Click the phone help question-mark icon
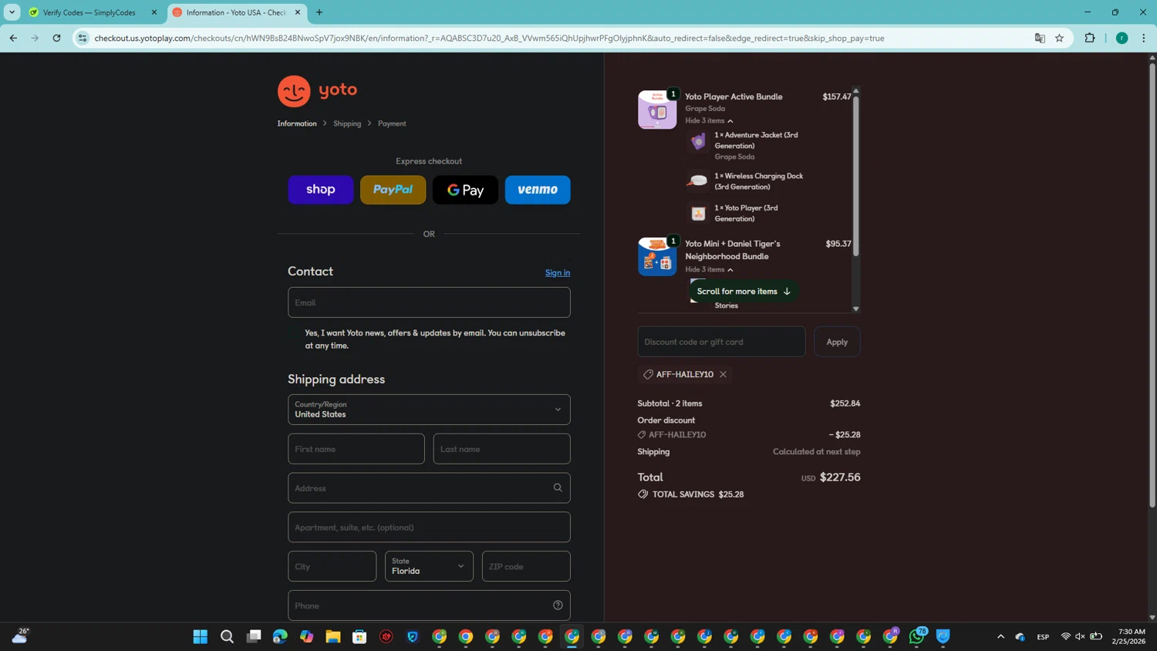This screenshot has width=1157, height=651. point(558,605)
